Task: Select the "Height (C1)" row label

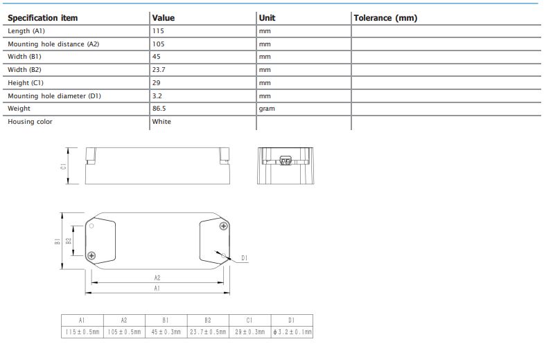Action: (26, 83)
